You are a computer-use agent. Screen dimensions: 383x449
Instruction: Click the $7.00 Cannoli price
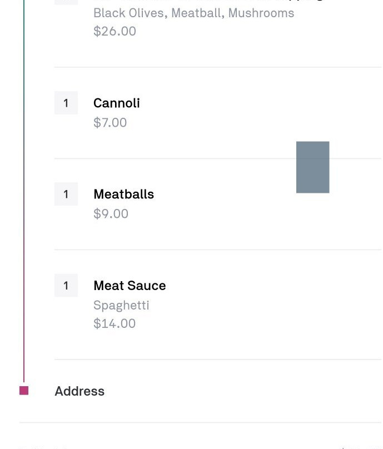point(110,123)
